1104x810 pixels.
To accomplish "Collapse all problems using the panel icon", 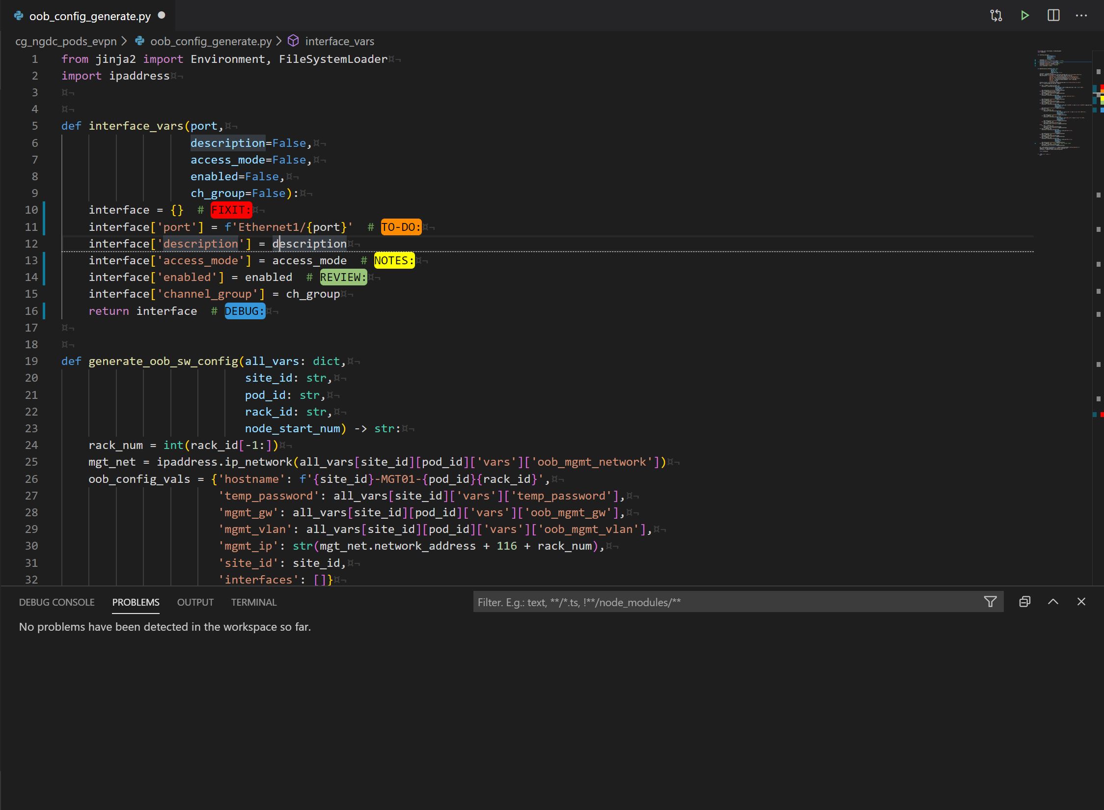I will [1024, 602].
